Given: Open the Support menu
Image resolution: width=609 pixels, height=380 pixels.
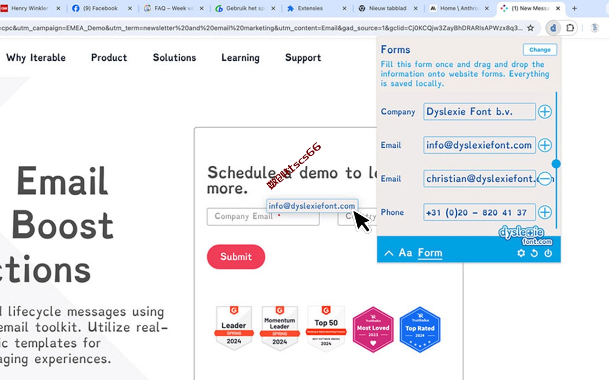Looking at the screenshot, I should pos(303,58).
